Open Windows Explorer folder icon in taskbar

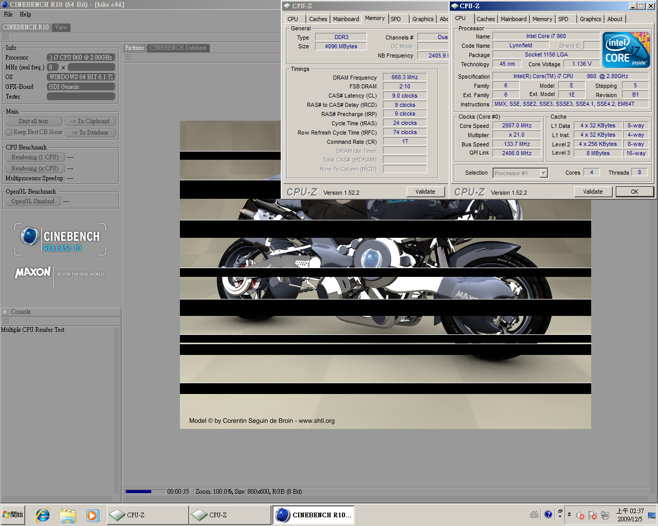point(67,515)
